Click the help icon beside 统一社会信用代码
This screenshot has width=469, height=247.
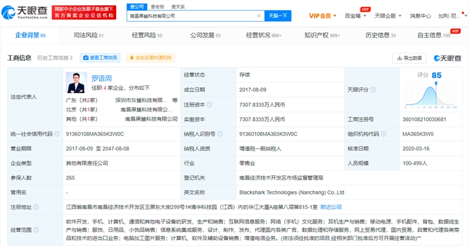tap(57, 134)
